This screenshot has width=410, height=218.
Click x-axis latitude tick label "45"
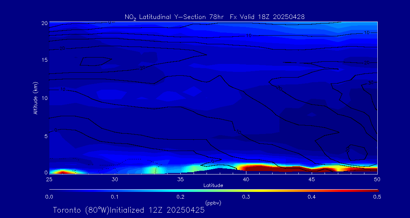[312, 179]
